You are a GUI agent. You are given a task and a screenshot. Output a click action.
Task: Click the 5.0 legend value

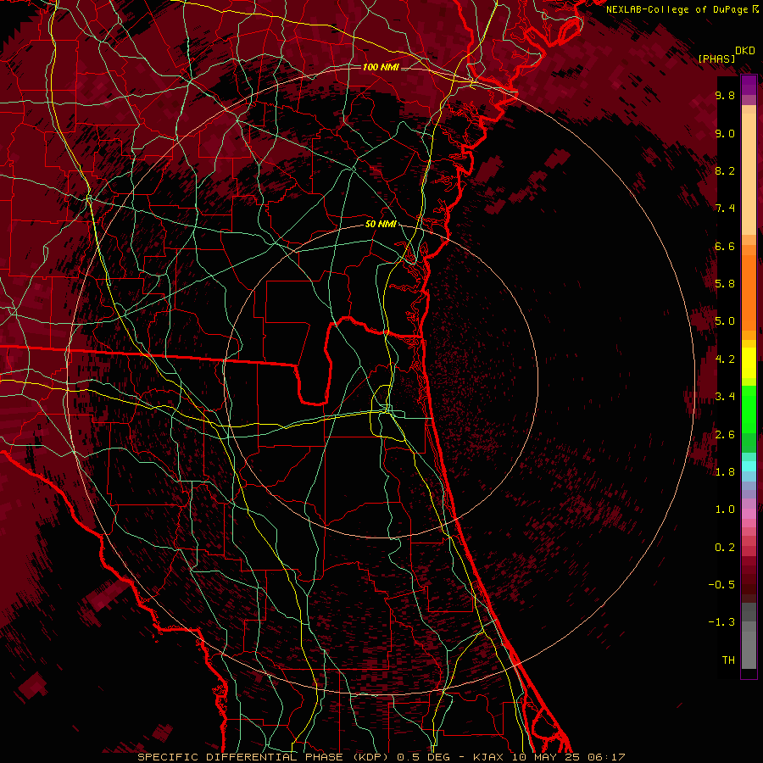pos(725,321)
